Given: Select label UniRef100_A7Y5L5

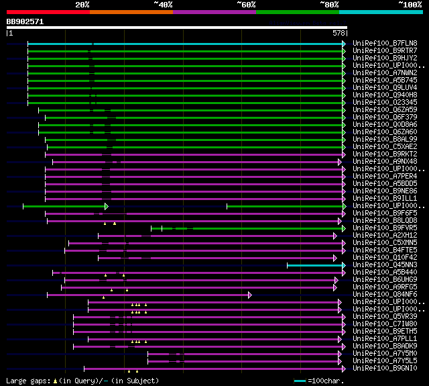Looking at the screenshot, I should (x=385, y=361).
